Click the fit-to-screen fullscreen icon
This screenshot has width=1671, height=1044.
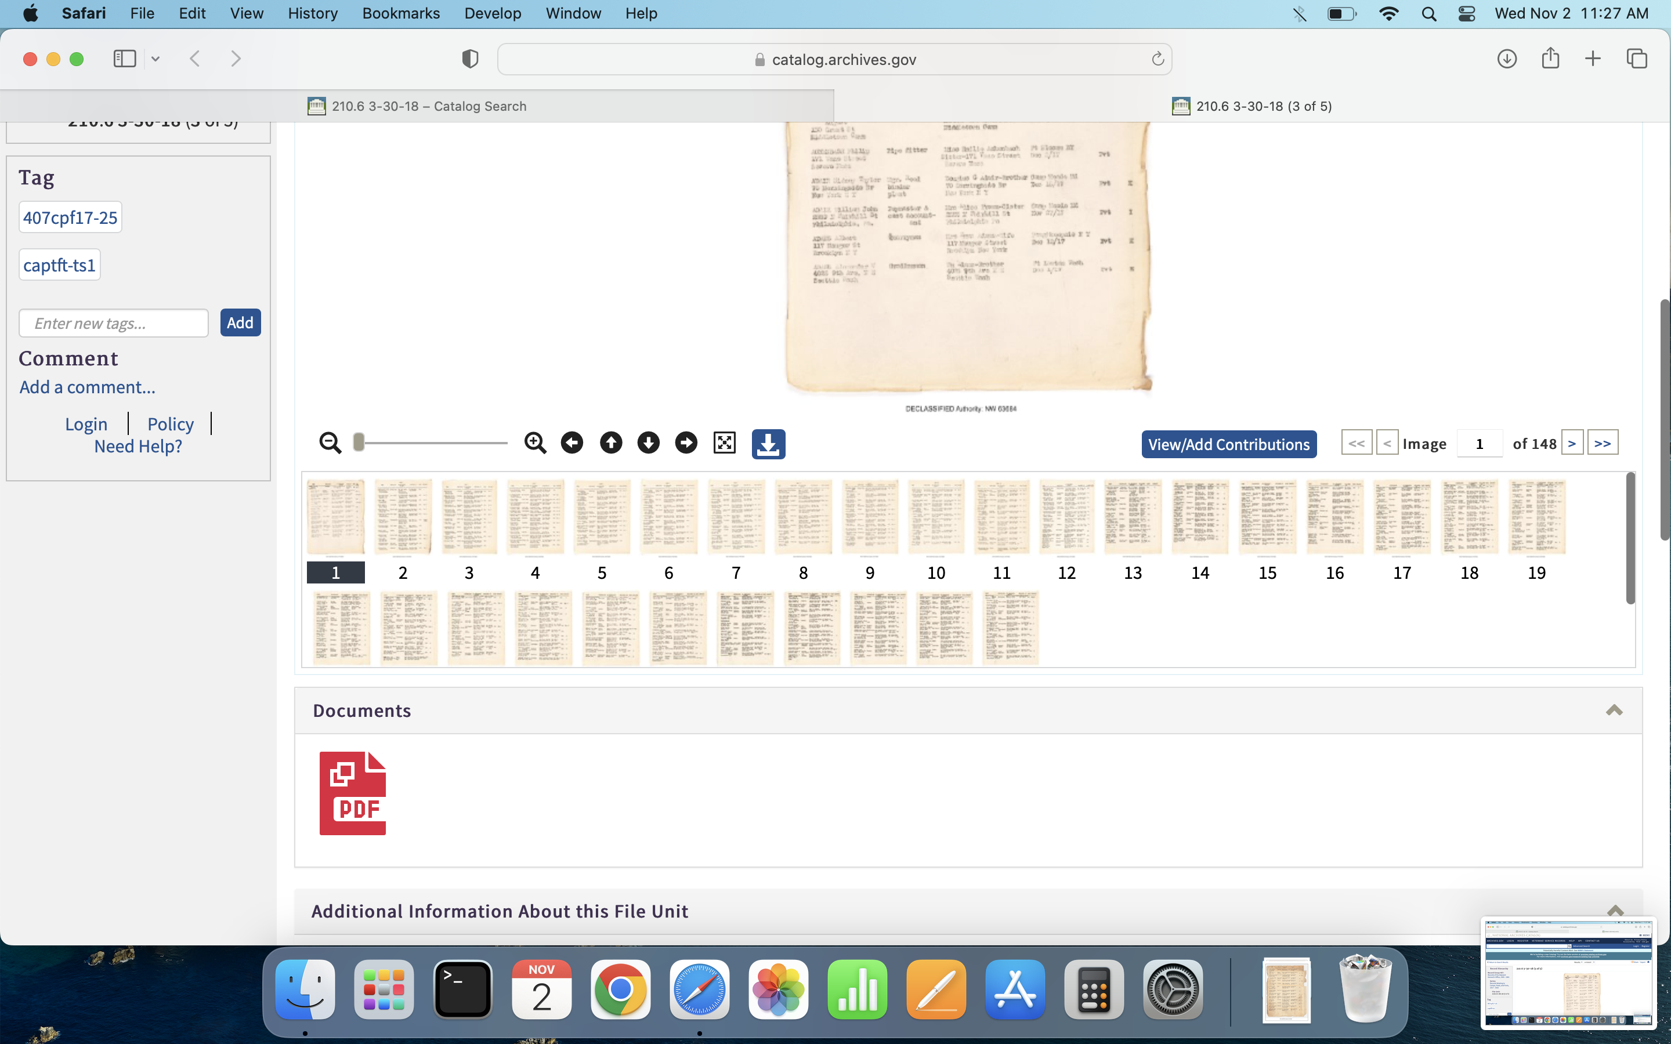click(724, 443)
